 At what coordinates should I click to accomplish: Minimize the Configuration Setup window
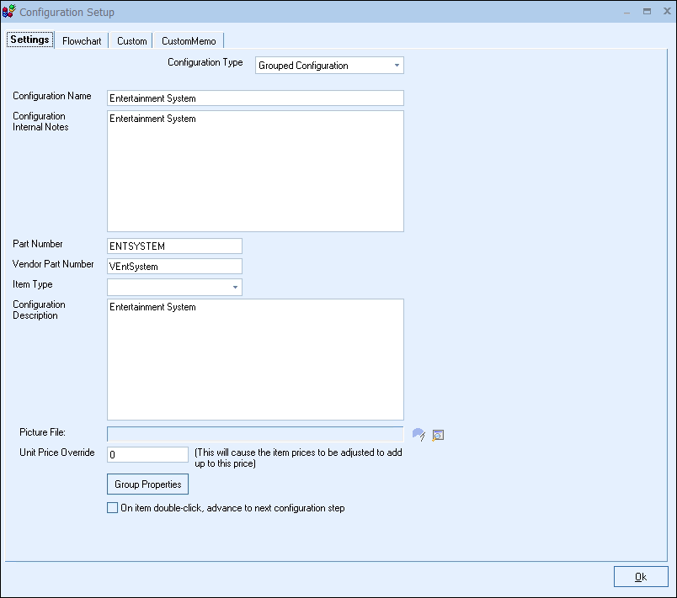click(626, 12)
